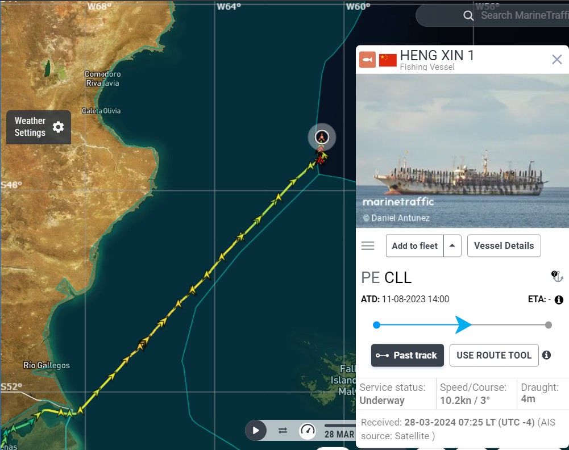Screen dimensions: 569x450
Task: Click the search magnifier icon
Action: click(468, 15)
